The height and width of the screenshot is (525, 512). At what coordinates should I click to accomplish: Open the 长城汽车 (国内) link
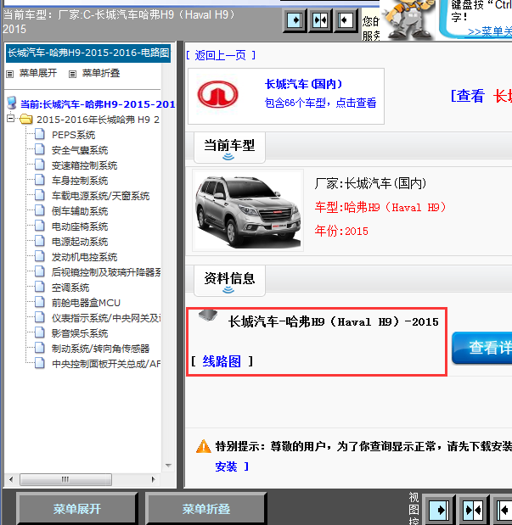tap(303, 84)
